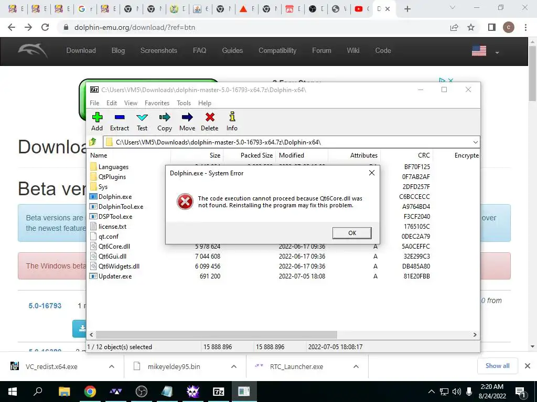Open the Compatibility link on Dolphin site

click(277, 50)
